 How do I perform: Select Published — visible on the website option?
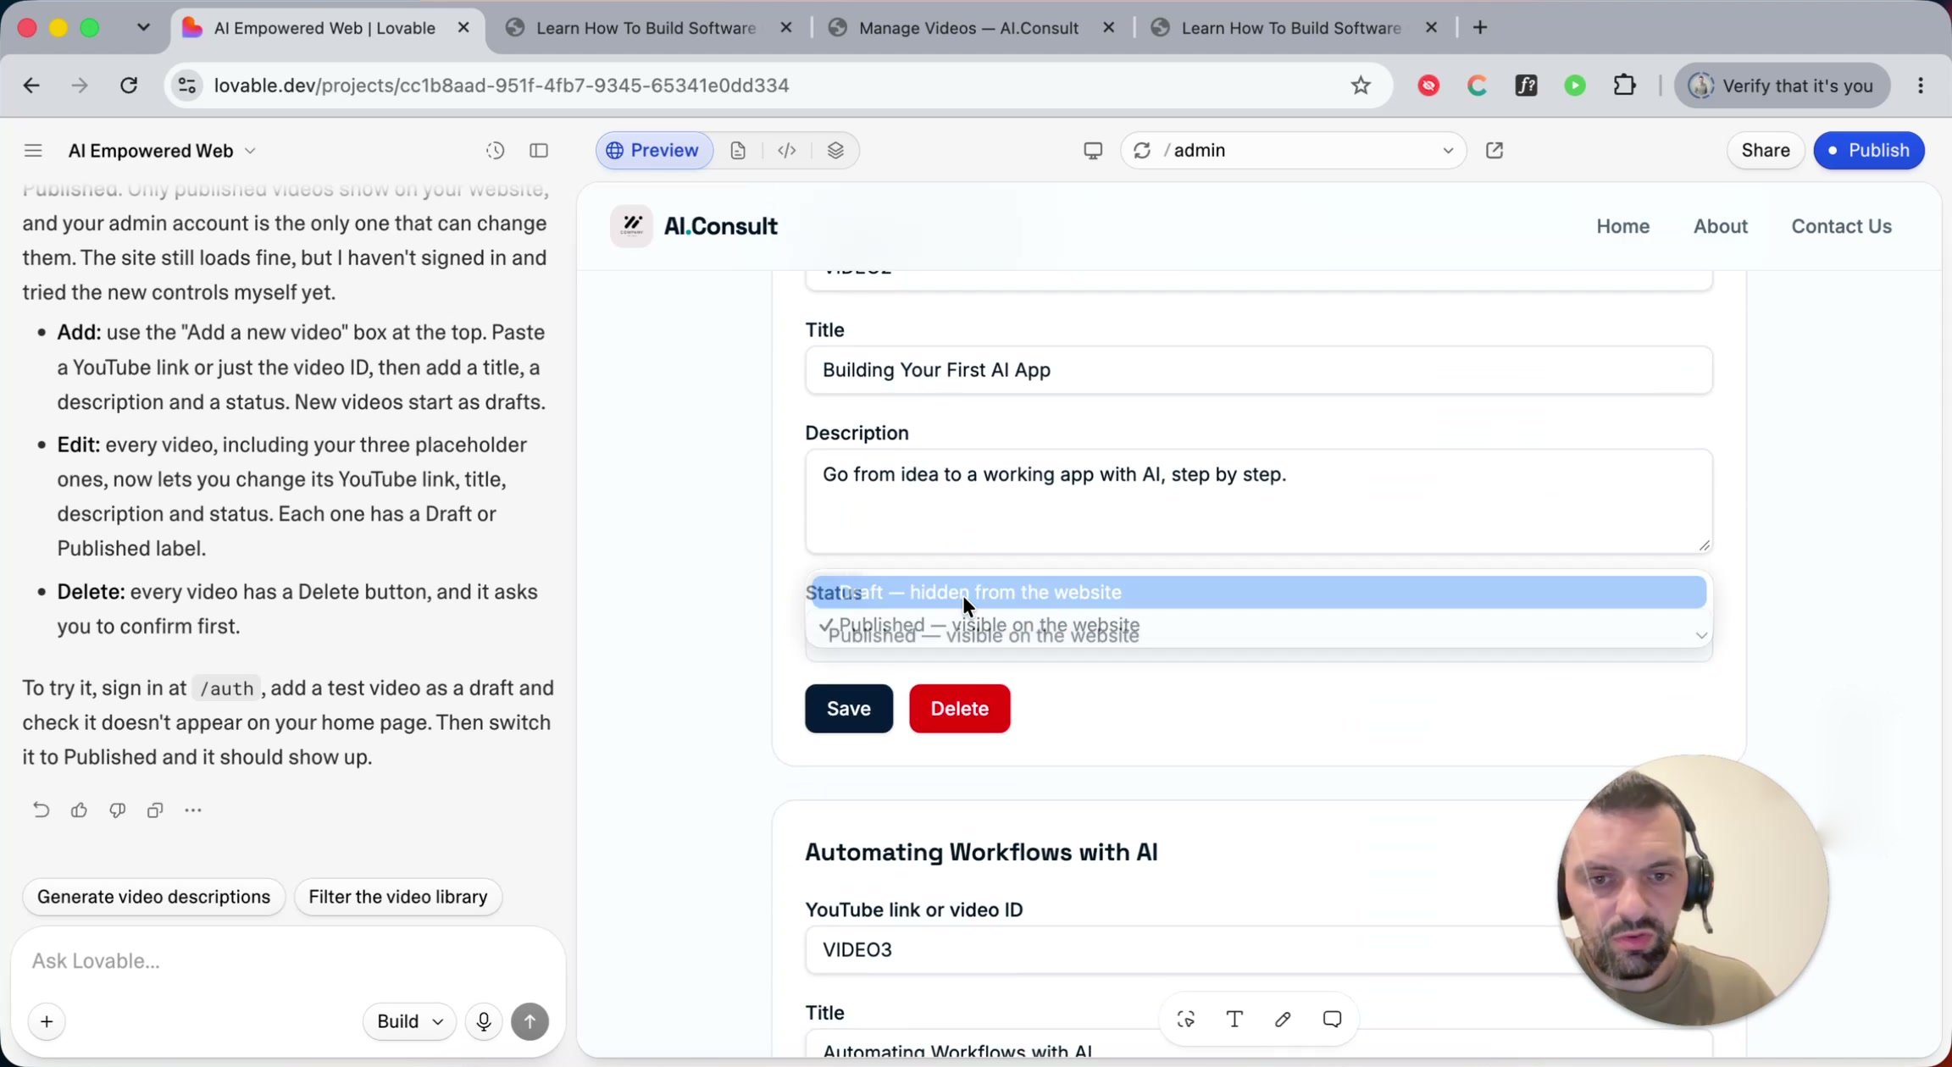[x=1258, y=626]
